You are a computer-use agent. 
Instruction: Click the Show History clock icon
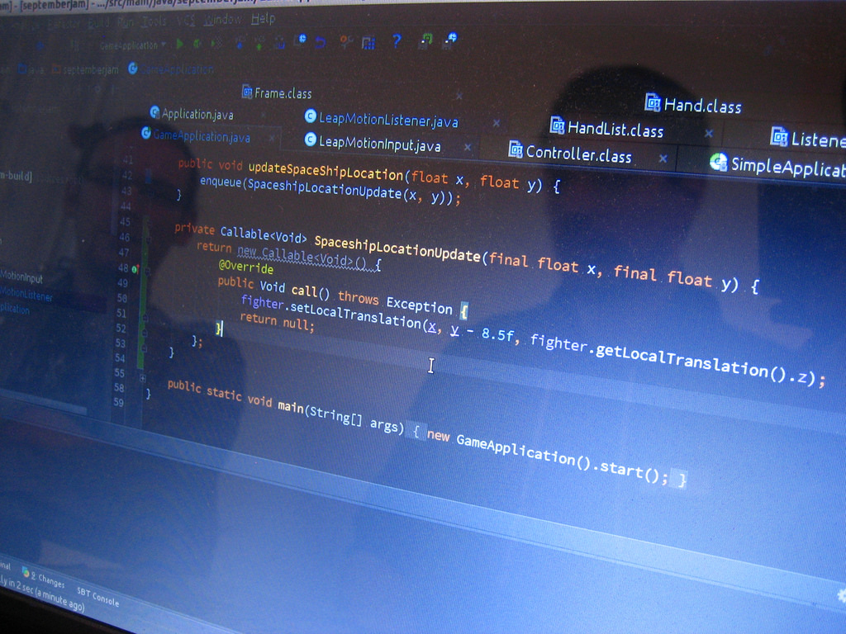[300, 41]
